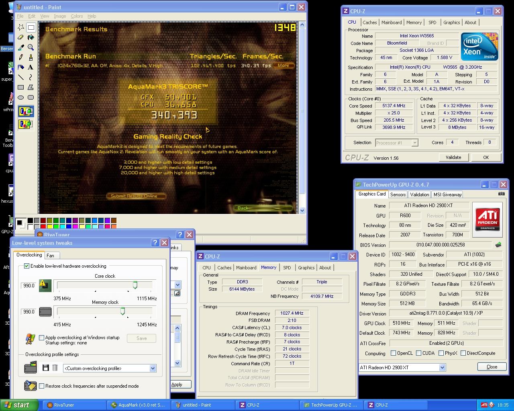Click the Save button in system tweaks
The width and height of the screenshot is (514, 411).
[142, 338]
